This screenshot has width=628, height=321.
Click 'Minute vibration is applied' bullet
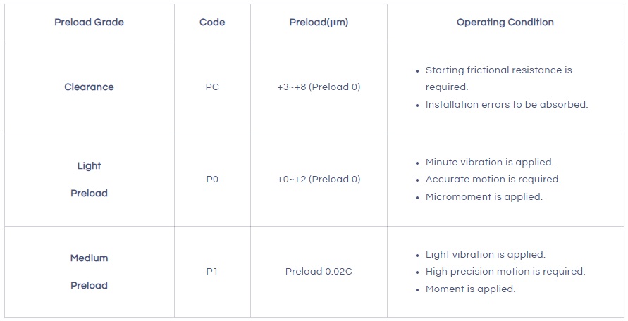[489, 163]
